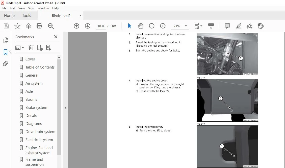285x168 pixels.
Task: Jump to the Cover bookmark
Action: (30, 59)
